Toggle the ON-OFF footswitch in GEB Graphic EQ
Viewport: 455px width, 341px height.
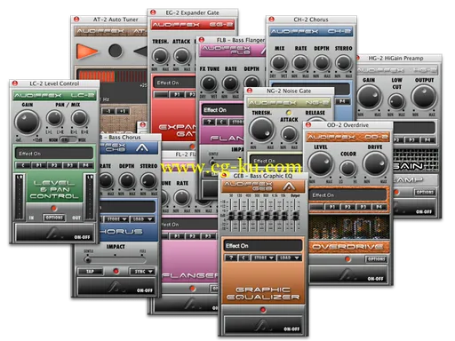click(x=263, y=324)
